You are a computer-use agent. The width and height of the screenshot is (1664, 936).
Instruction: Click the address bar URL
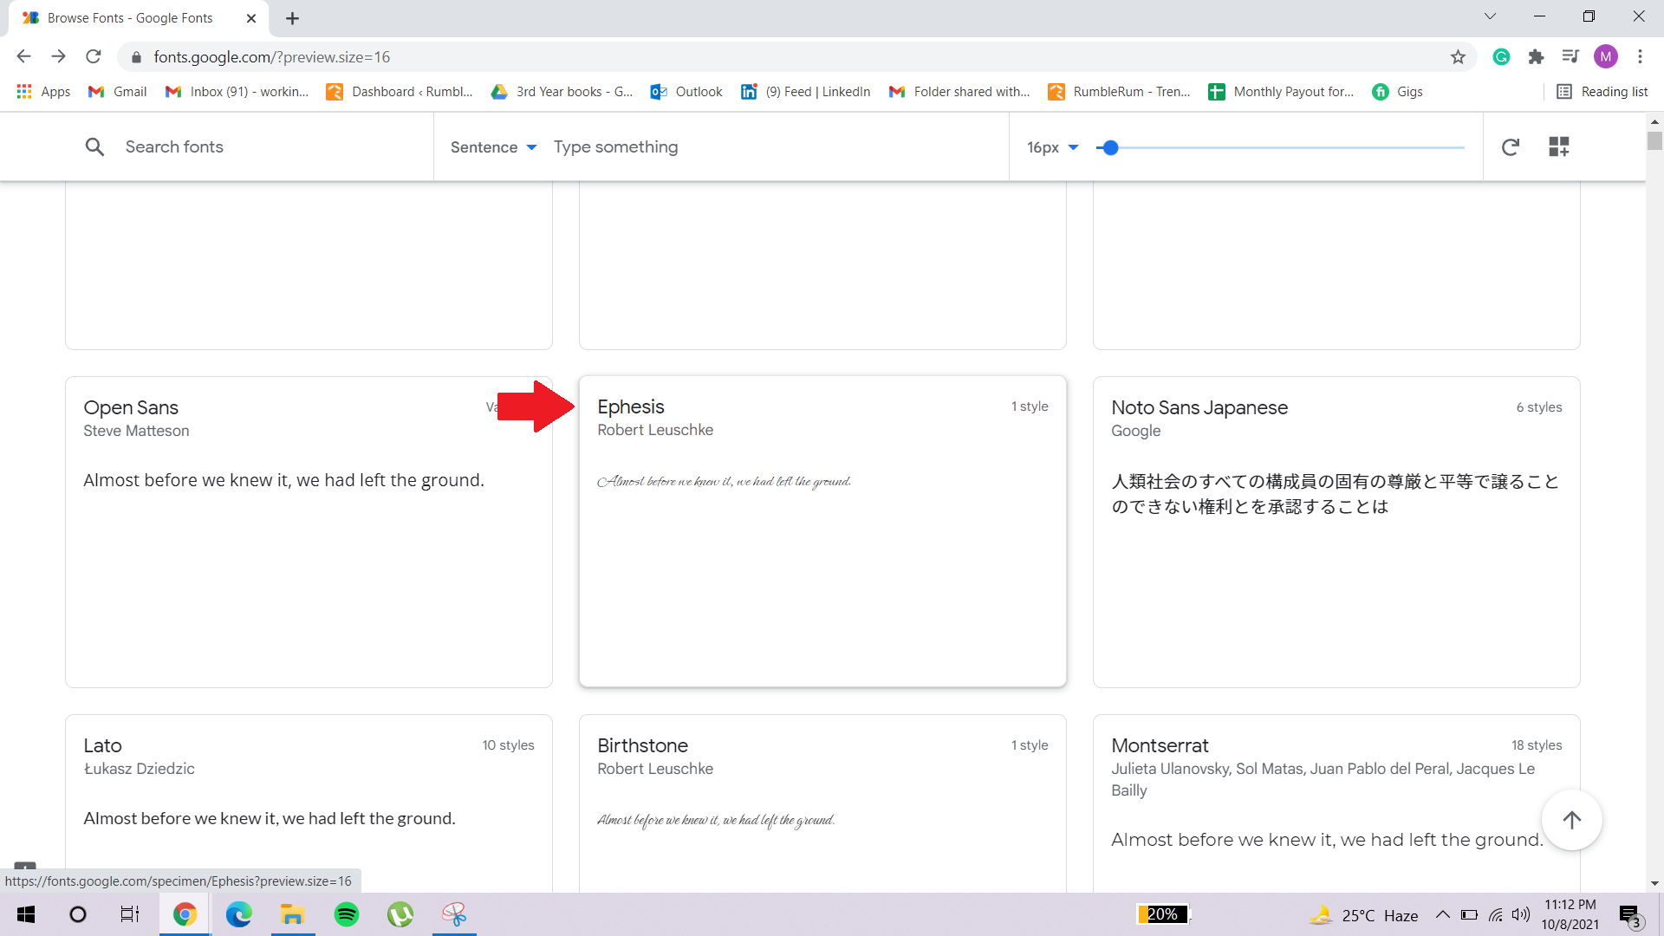click(272, 57)
